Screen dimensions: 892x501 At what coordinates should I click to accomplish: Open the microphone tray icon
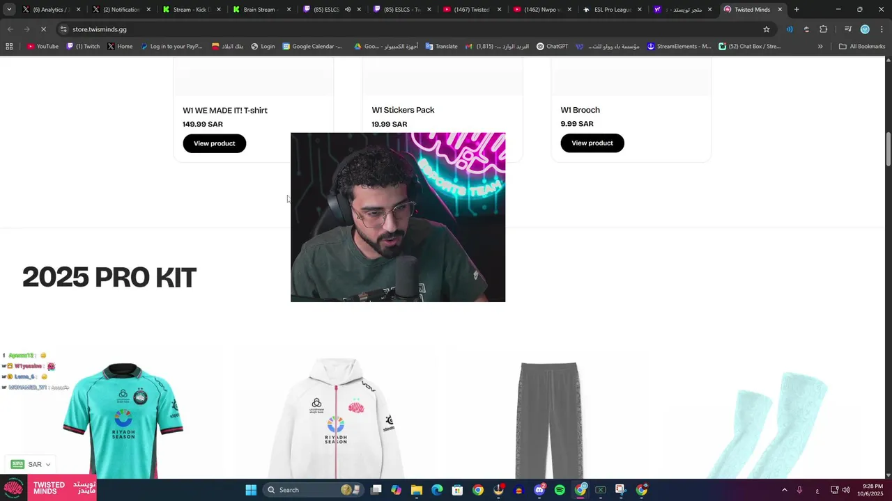point(799,490)
